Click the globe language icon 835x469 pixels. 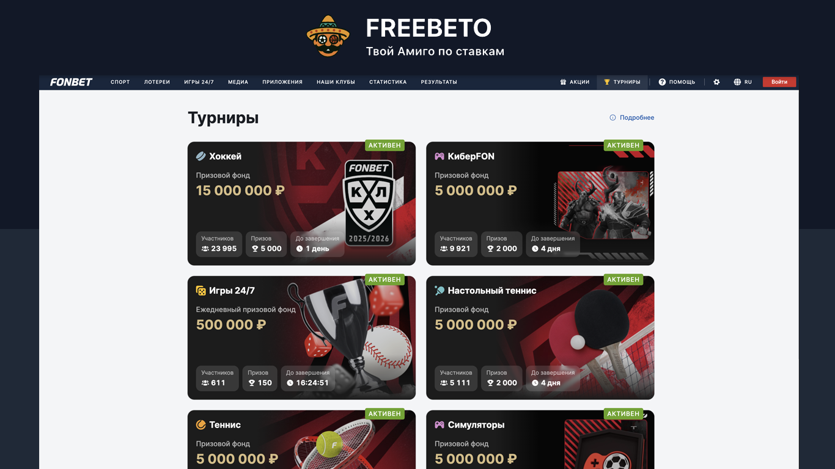coord(737,82)
